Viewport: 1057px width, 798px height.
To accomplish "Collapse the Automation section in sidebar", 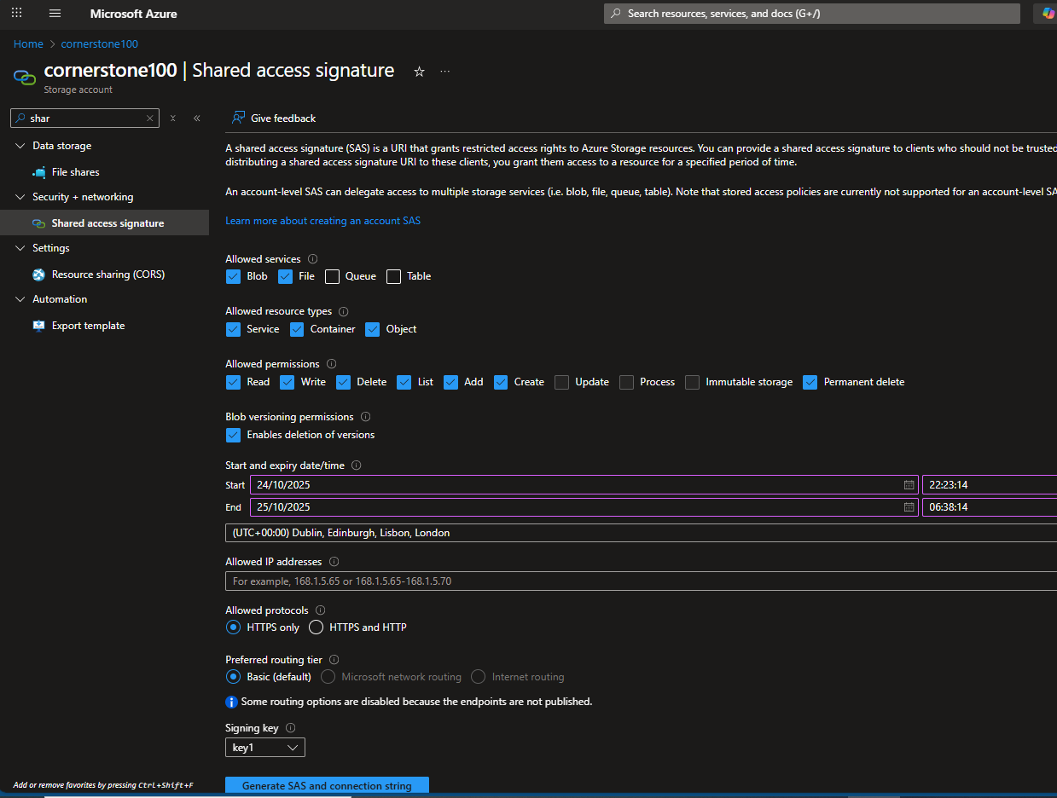I will (x=20, y=299).
